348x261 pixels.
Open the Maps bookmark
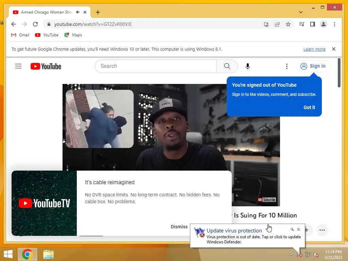tap(73, 35)
